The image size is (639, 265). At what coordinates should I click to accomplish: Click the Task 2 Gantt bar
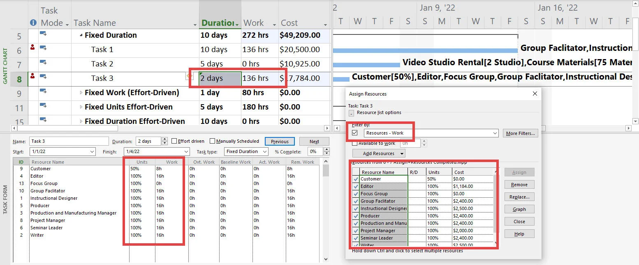[366, 64]
